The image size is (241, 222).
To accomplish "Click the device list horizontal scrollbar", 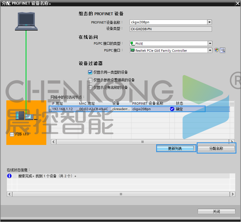I will (x=142, y=142).
